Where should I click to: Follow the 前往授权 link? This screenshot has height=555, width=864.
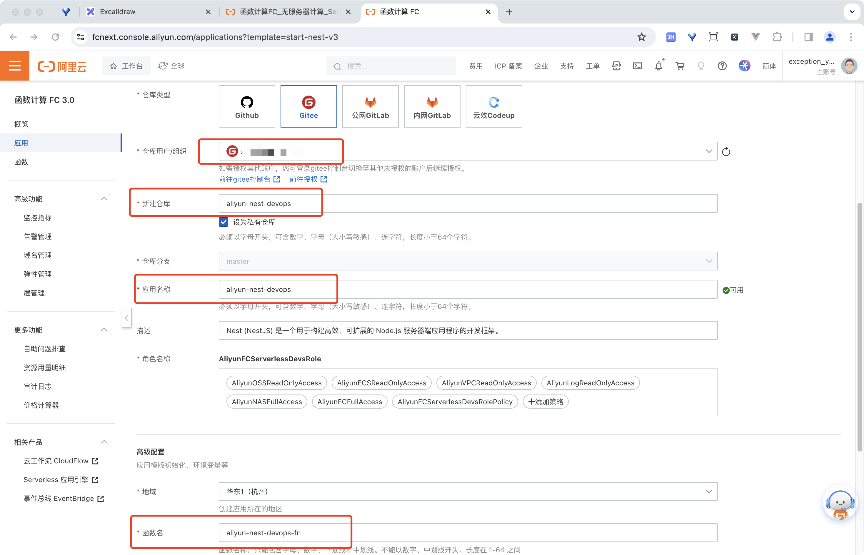[308, 179]
